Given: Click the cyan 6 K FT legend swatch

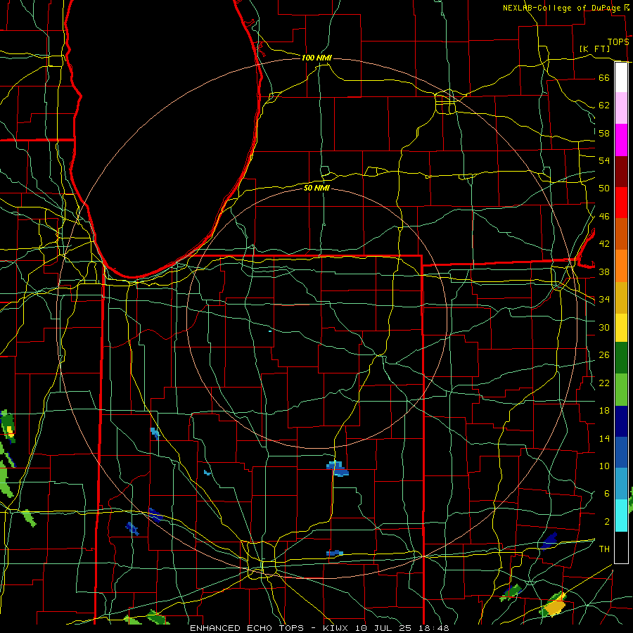Looking at the screenshot, I should (x=621, y=516).
